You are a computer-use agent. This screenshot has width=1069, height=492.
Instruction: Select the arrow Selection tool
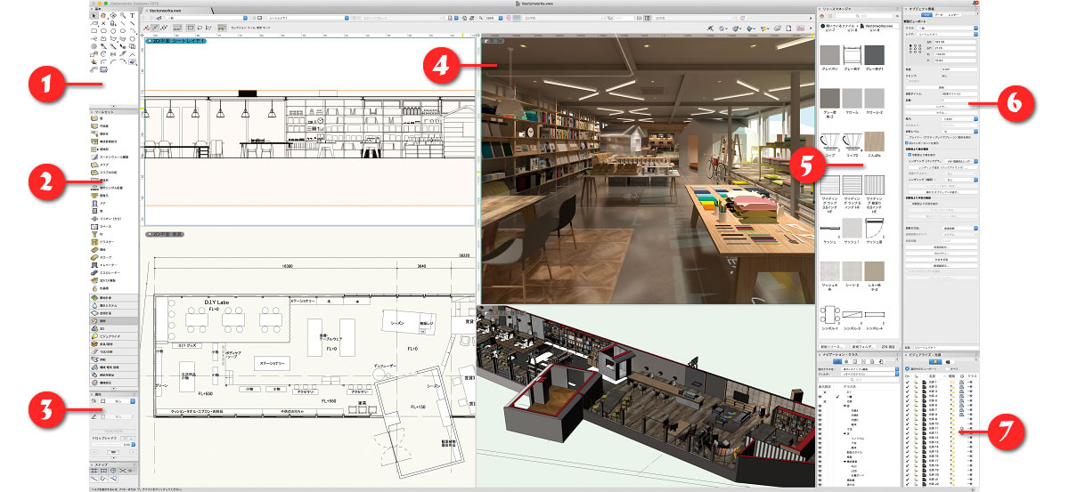coord(93,15)
